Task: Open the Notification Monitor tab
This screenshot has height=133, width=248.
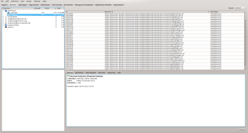Action: point(103,5)
